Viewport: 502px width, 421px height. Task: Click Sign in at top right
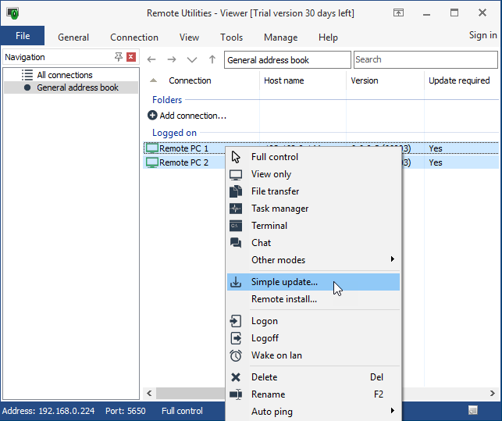tap(482, 35)
